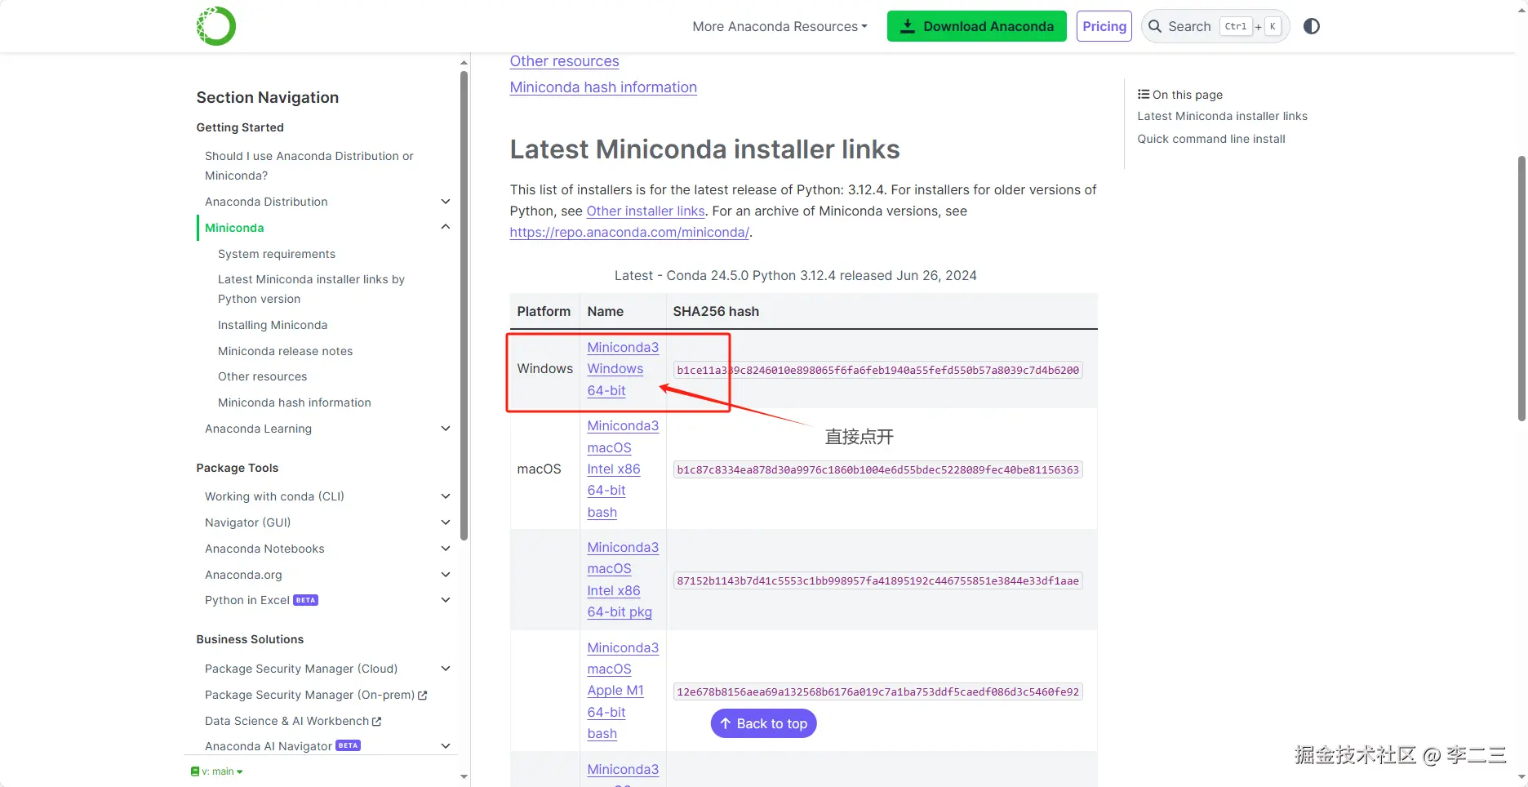The image size is (1528, 787).
Task: Open Package Security Manager (Cloud) sidebar item
Action: [x=301, y=669]
